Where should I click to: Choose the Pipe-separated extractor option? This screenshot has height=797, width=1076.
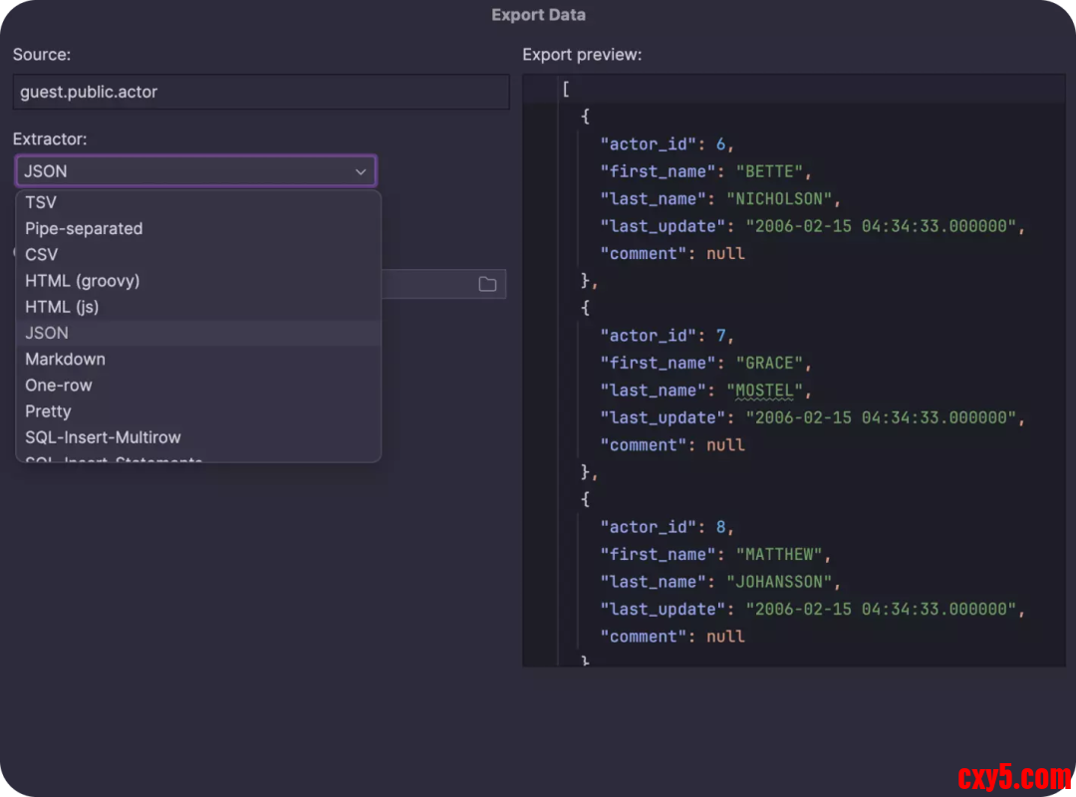84,228
